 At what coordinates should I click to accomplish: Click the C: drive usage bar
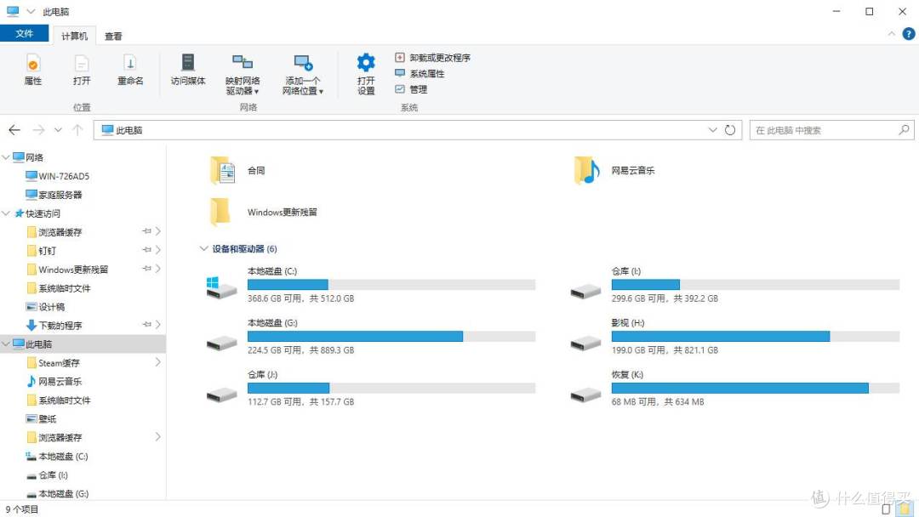coord(391,285)
